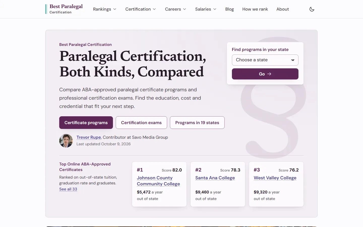Select the Certificate programs button
The image size is (363, 227).
pyautogui.click(x=86, y=123)
